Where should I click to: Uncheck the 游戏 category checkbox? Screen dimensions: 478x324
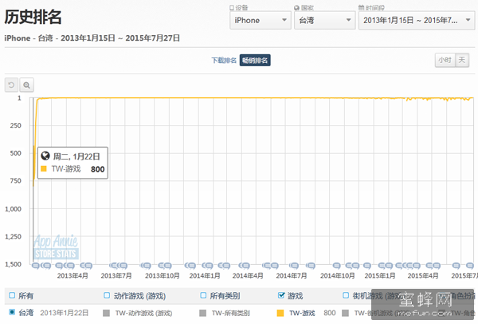tap(280, 295)
